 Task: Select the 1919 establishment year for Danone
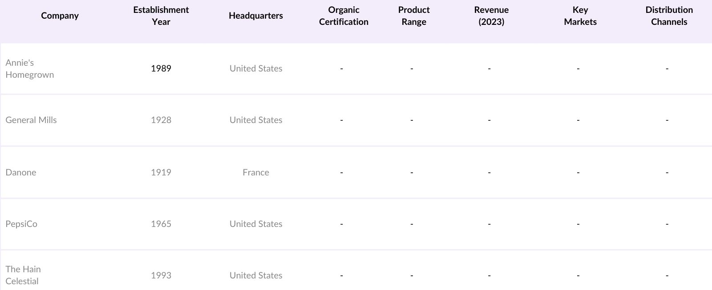pyautogui.click(x=161, y=172)
